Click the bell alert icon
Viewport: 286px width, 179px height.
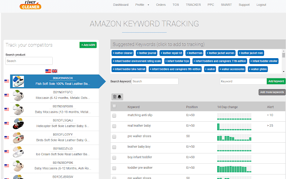(x=119, y=97)
